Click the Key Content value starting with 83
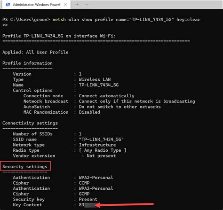Screen dimensions: 223x210 pyautogui.click(x=87, y=205)
